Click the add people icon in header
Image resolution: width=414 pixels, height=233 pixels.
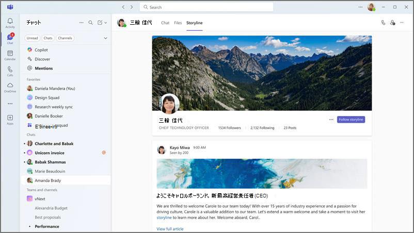coord(393,23)
